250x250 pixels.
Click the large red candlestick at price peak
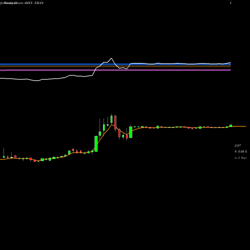(115, 122)
